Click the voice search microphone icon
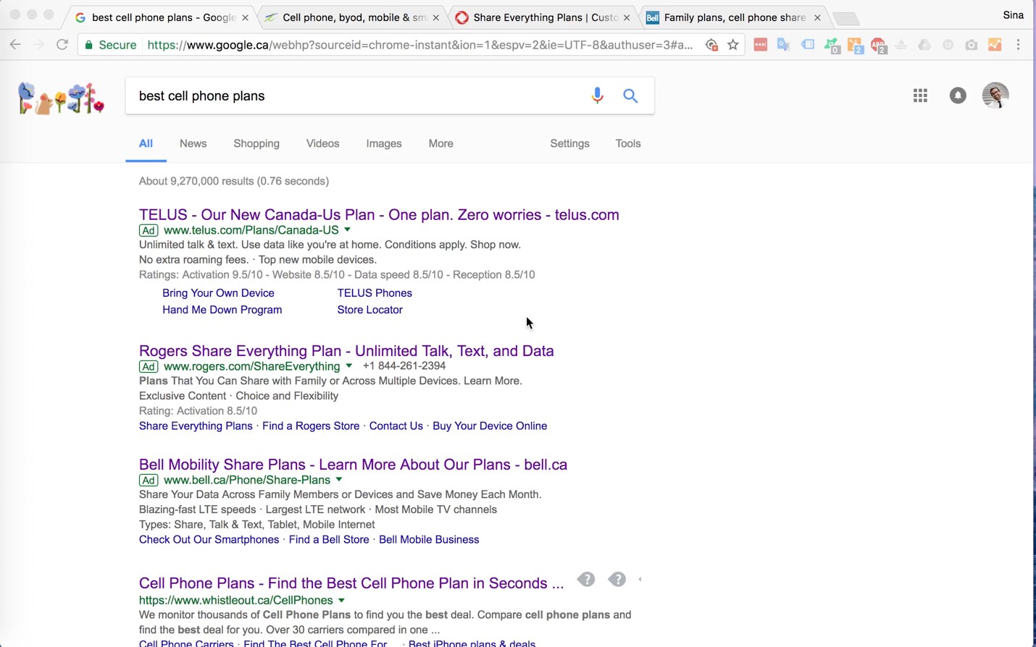Screen dimensions: 1036x647 pos(597,96)
